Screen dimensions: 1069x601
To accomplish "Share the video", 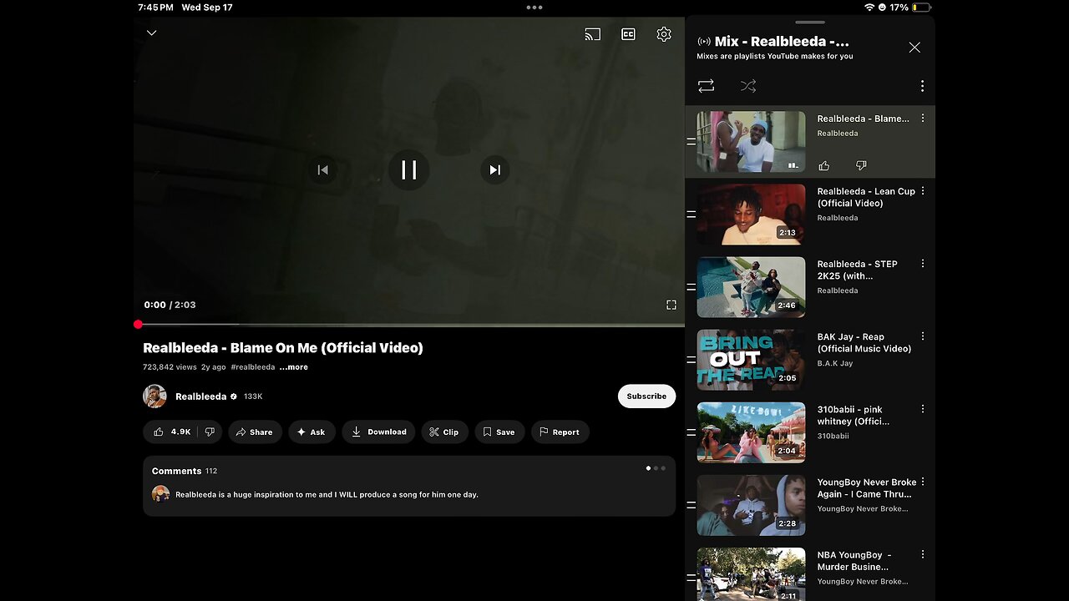I will (255, 432).
